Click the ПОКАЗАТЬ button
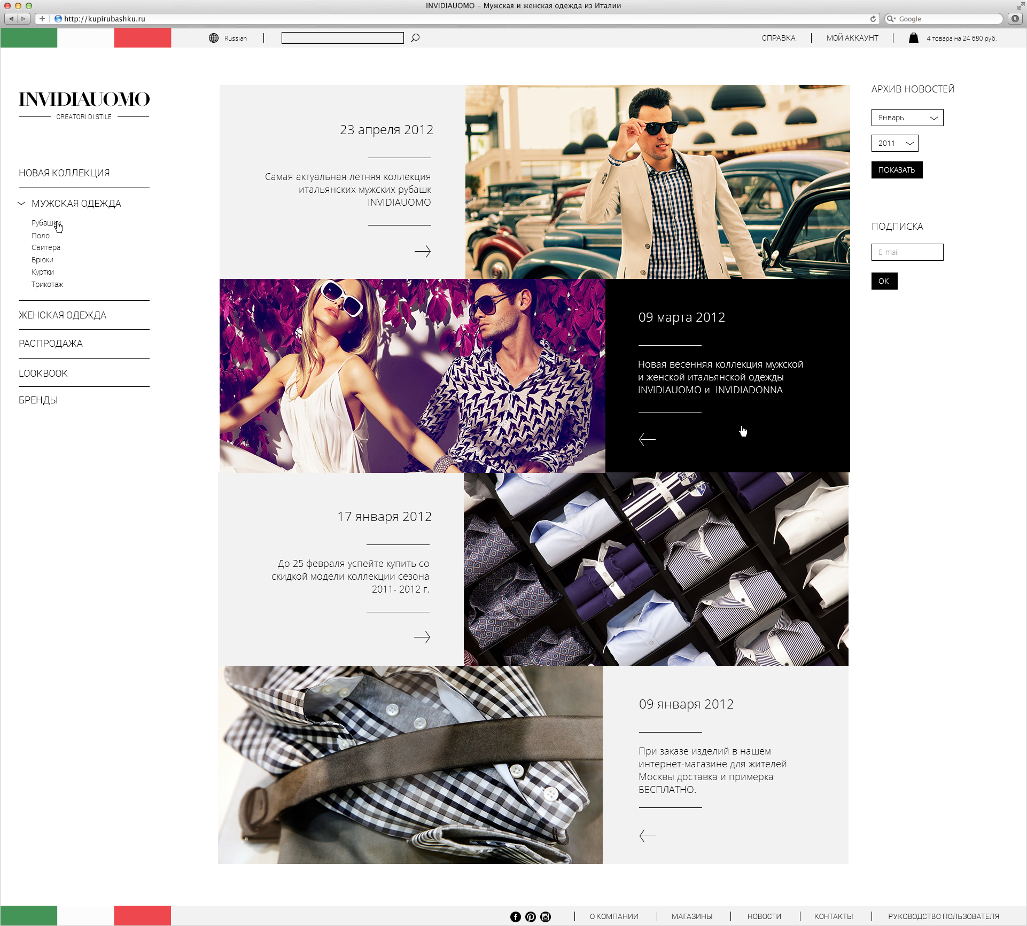This screenshot has width=1027, height=926. click(897, 170)
